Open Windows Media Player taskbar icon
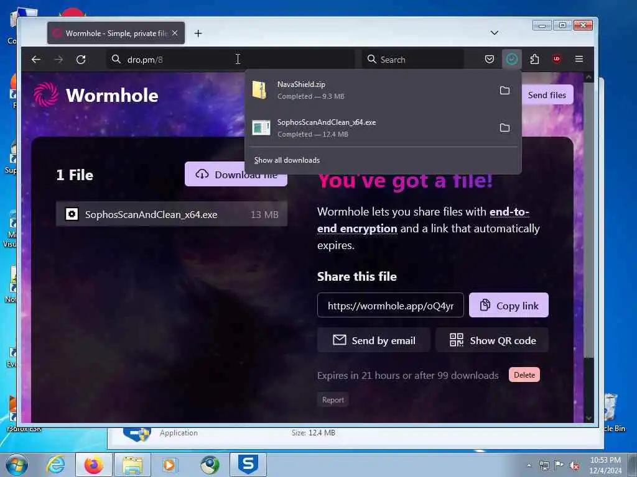This screenshot has height=477, width=637. (x=170, y=465)
